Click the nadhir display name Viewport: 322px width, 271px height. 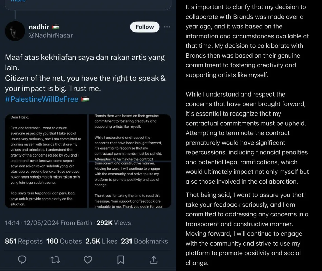pos(39,27)
